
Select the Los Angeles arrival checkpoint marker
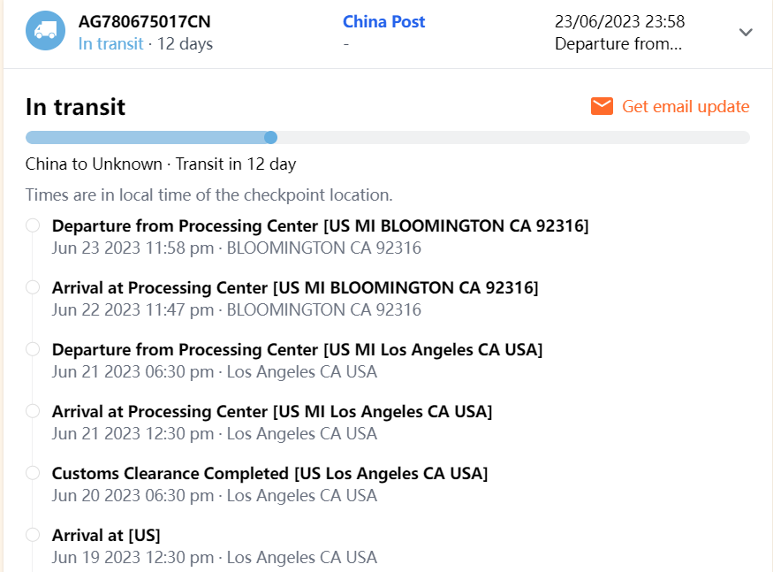pyautogui.click(x=33, y=411)
